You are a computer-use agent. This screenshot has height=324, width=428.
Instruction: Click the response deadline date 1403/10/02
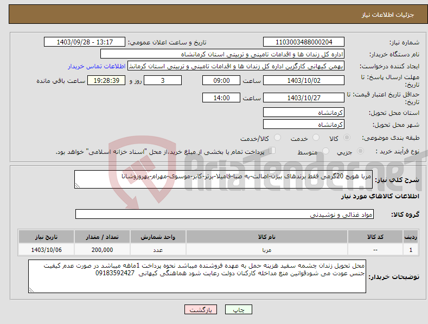tap(304, 80)
